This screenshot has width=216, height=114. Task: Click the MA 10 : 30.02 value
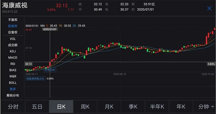65,26
